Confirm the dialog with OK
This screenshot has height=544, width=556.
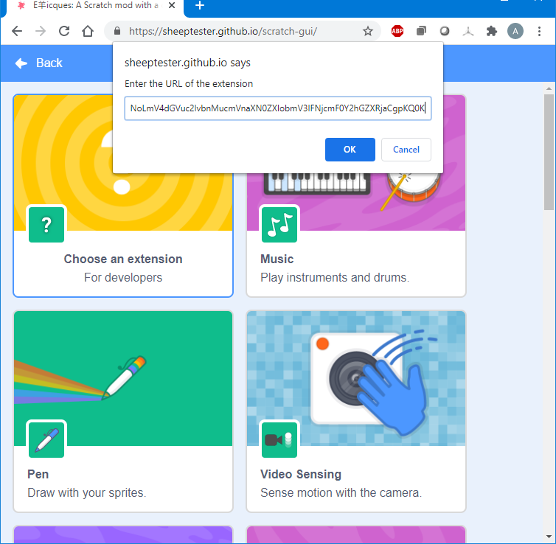coord(350,150)
